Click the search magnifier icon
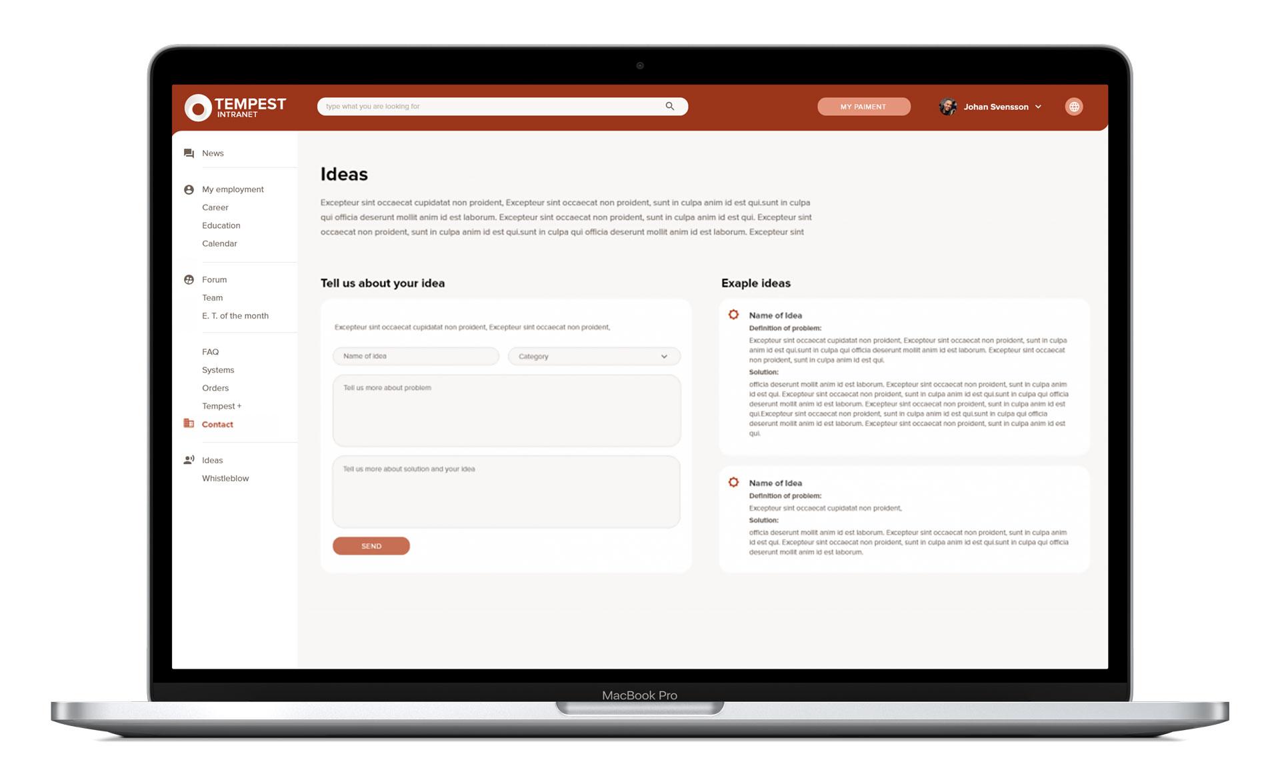This screenshot has height=768, width=1280. [669, 106]
